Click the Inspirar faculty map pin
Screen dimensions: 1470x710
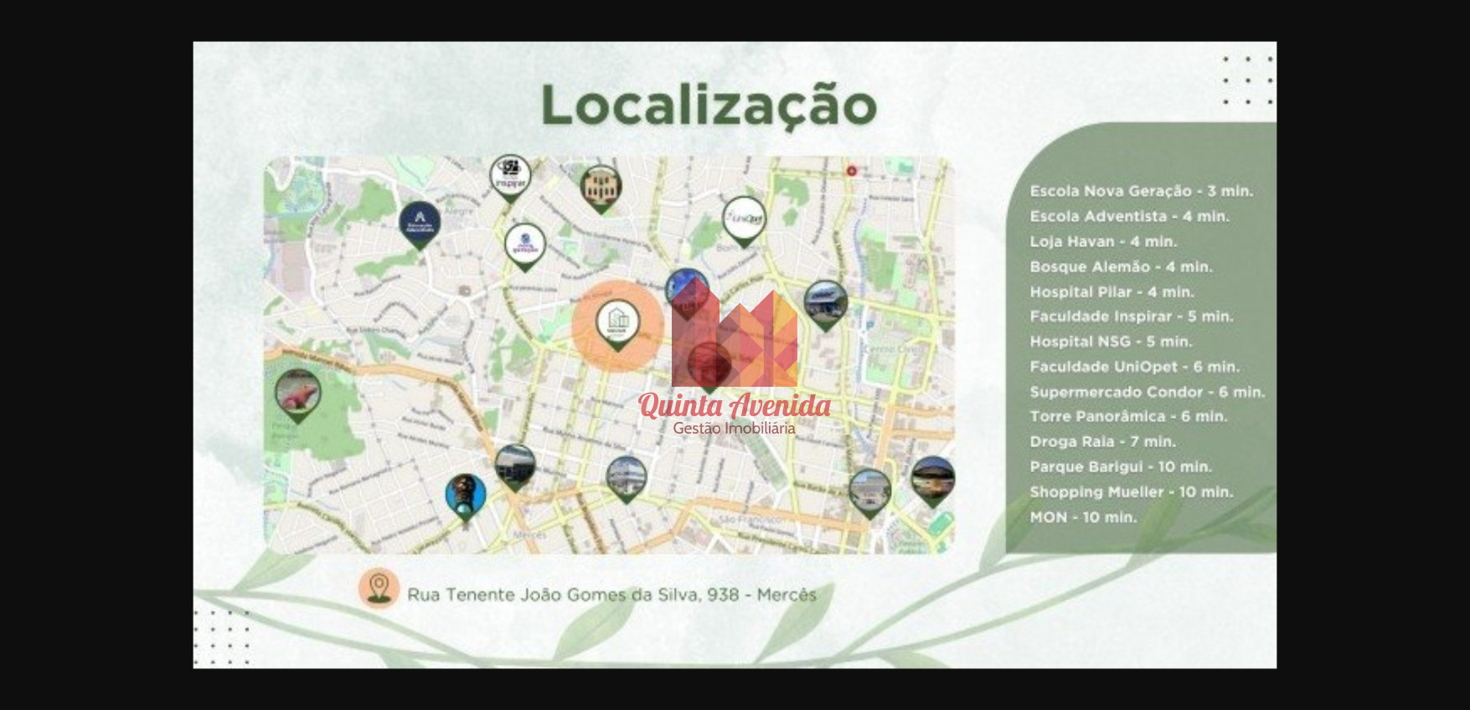[509, 176]
